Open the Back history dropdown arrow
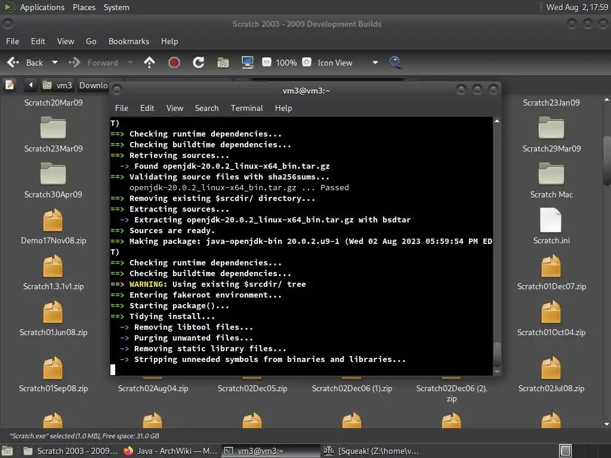611x458 pixels. tap(55, 62)
